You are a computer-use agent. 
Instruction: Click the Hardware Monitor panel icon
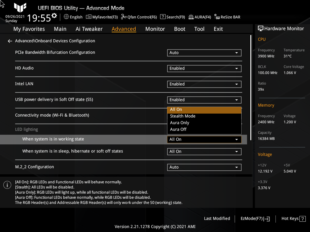[261, 28]
